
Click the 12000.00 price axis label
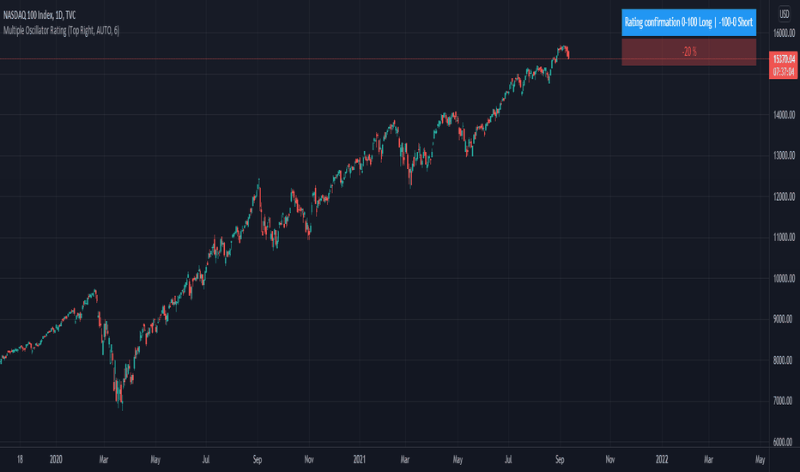[x=784, y=197]
